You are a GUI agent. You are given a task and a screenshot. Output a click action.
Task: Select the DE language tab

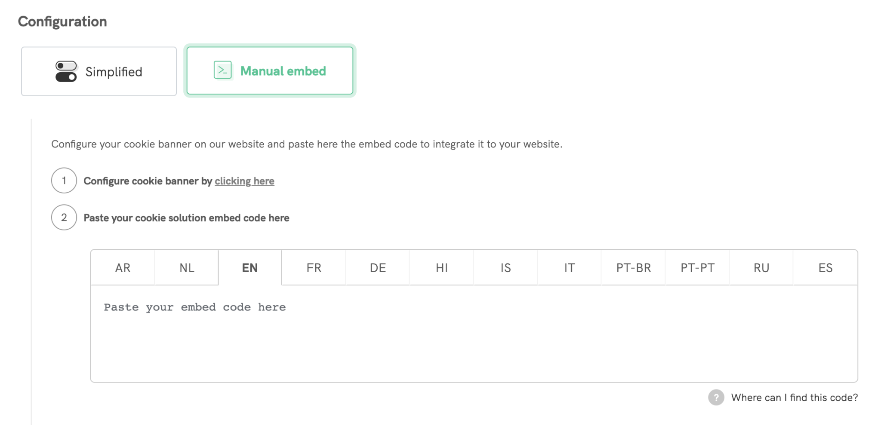[x=377, y=267]
